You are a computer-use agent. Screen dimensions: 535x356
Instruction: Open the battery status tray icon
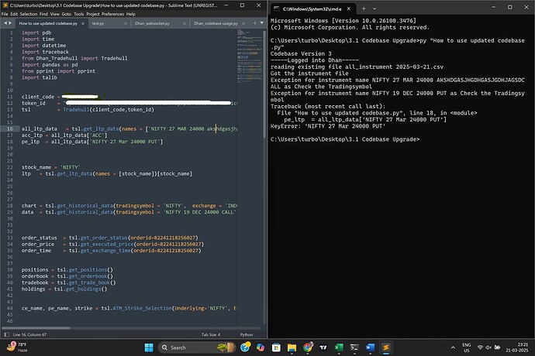coord(498,347)
